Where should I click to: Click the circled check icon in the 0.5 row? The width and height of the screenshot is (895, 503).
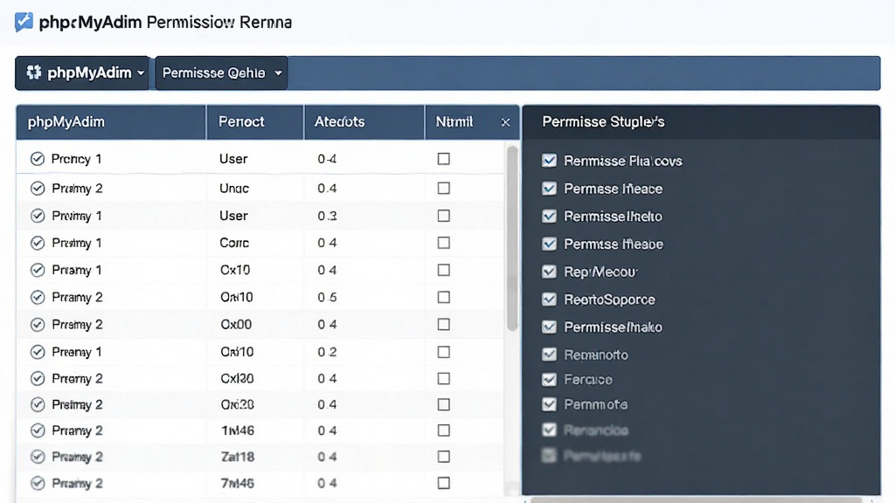(x=38, y=297)
